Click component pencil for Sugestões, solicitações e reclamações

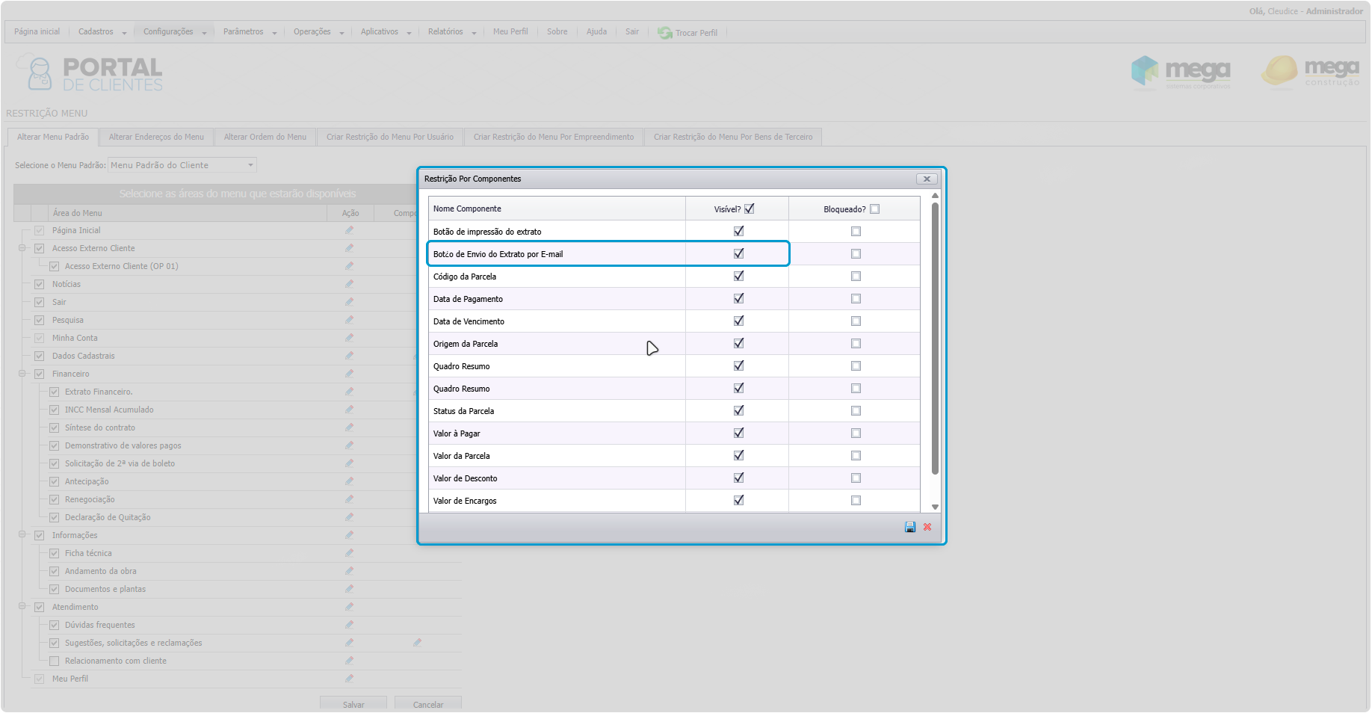pyautogui.click(x=417, y=643)
